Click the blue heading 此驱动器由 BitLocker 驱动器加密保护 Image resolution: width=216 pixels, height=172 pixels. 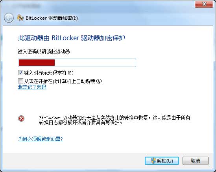[x=72, y=38]
